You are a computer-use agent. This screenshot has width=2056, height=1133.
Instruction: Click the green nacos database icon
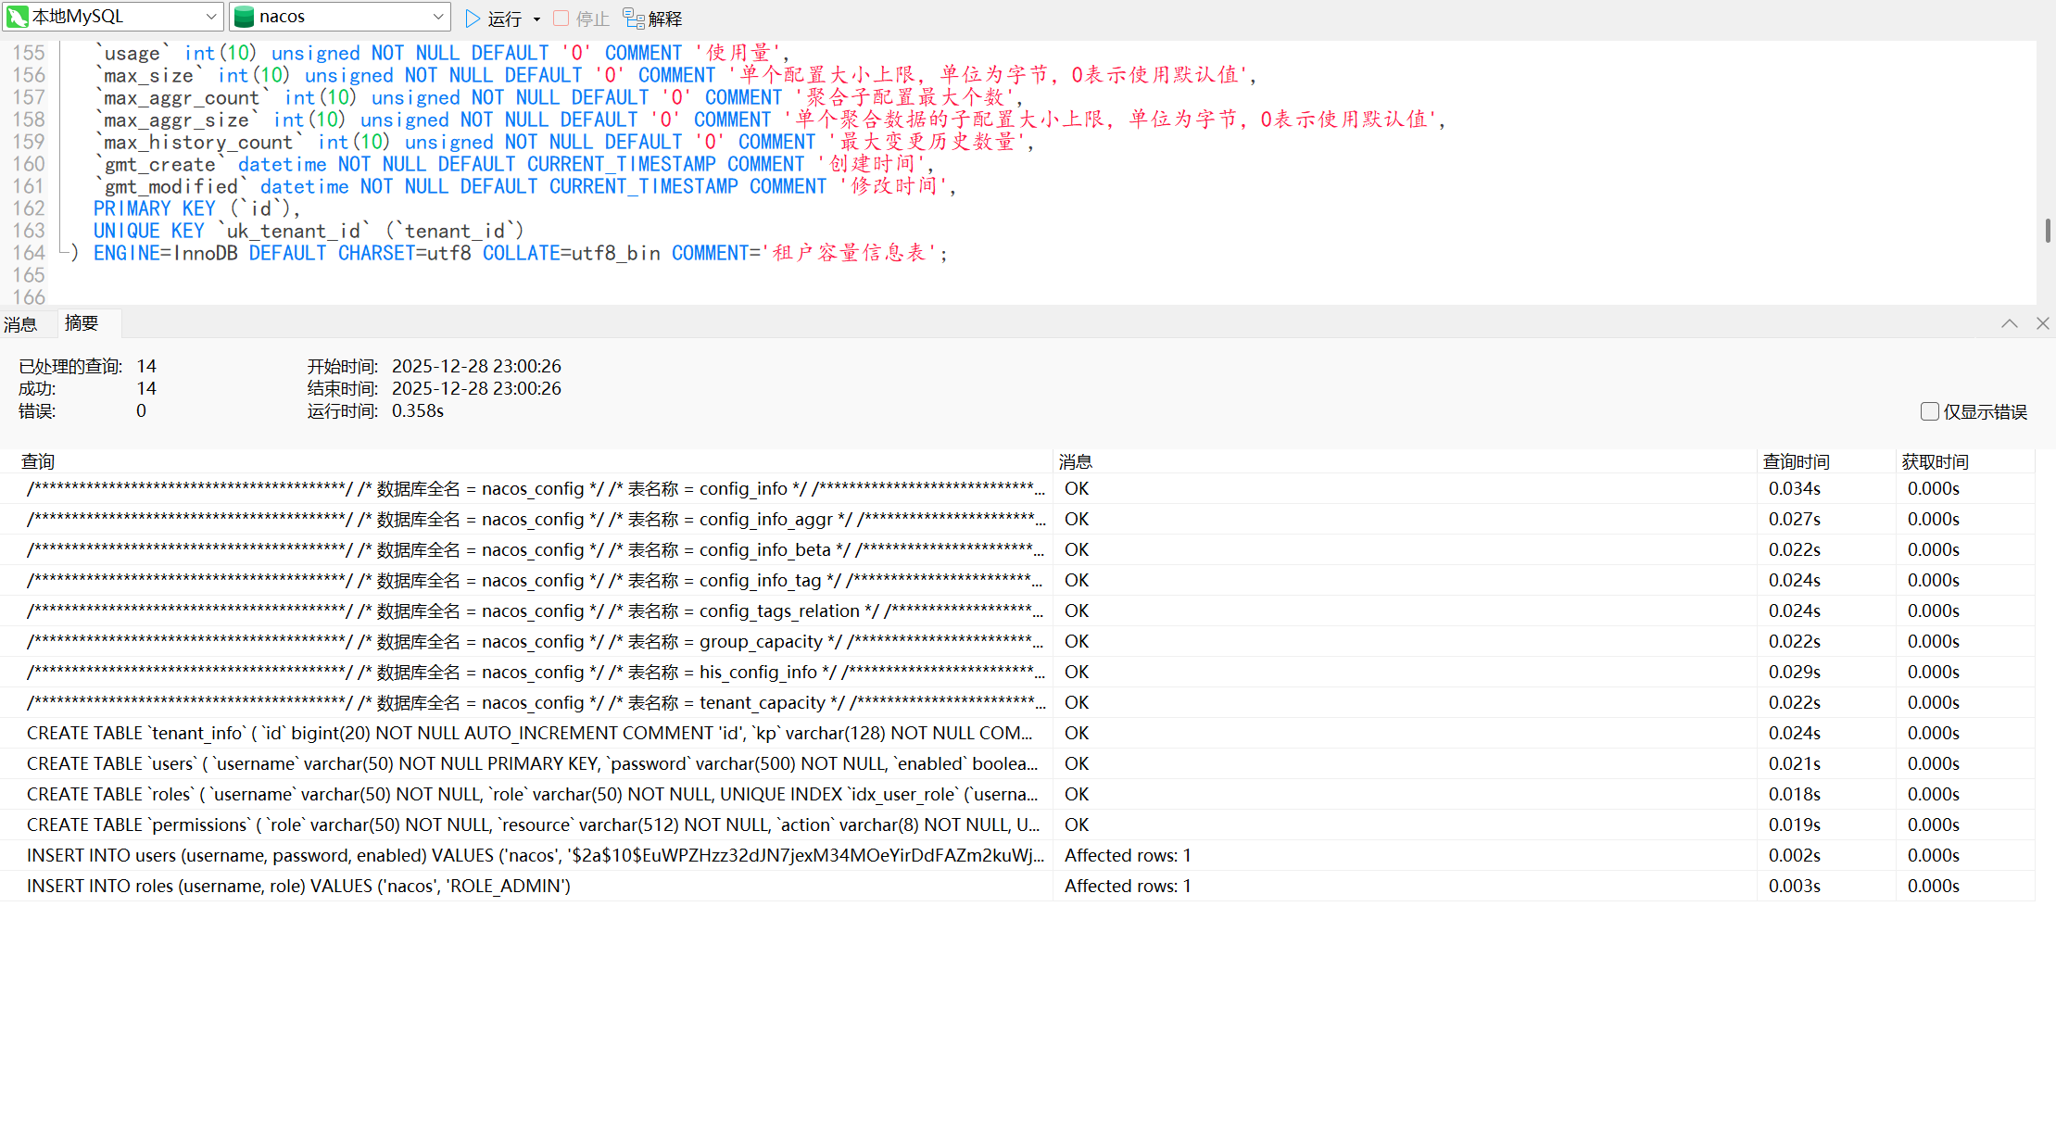click(x=245, y=17)
